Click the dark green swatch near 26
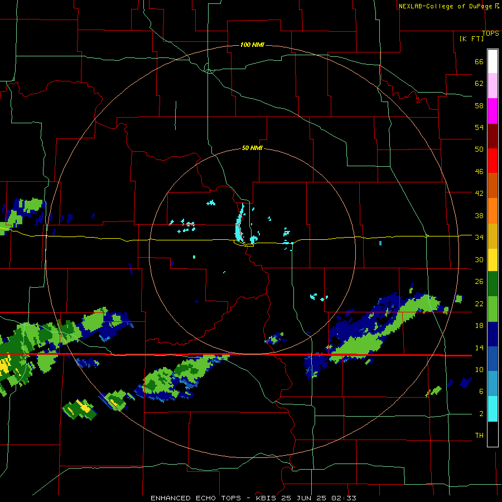The width and height of the screenshot is (502, 502). [x=493, y=284]
